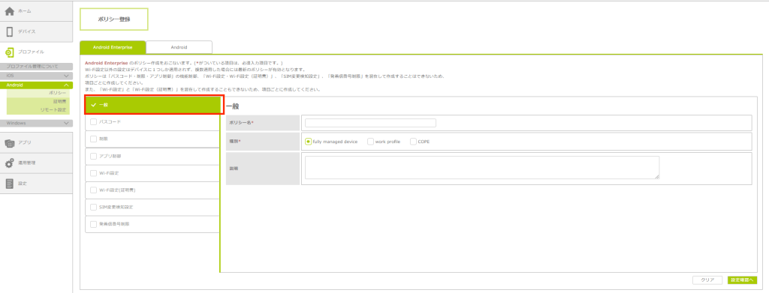Click the iOS section label
769x293 pixels.
tap(10, 76)
